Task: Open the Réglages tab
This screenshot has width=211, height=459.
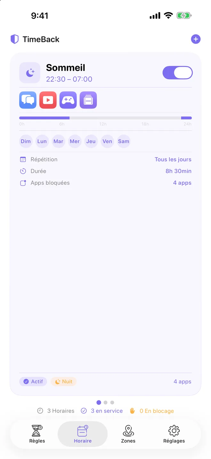Action: 174,434
